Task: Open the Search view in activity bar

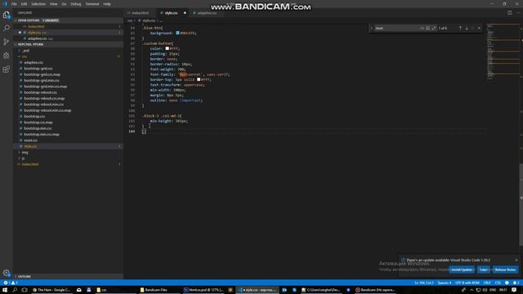Action: pyautogui.click(x=7, y=28)
